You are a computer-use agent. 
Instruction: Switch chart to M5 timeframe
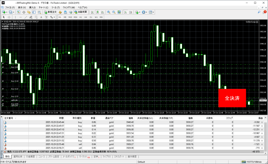tap(65, 17)
